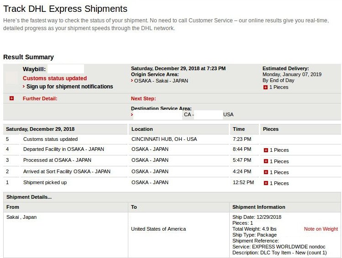Click the Location column header
This screenshot has width=342, height=258.
click(x=142, y=129)
